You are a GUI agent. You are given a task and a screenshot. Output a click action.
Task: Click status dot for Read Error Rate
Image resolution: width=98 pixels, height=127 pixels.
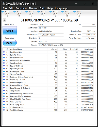click(x=4, y=52)
